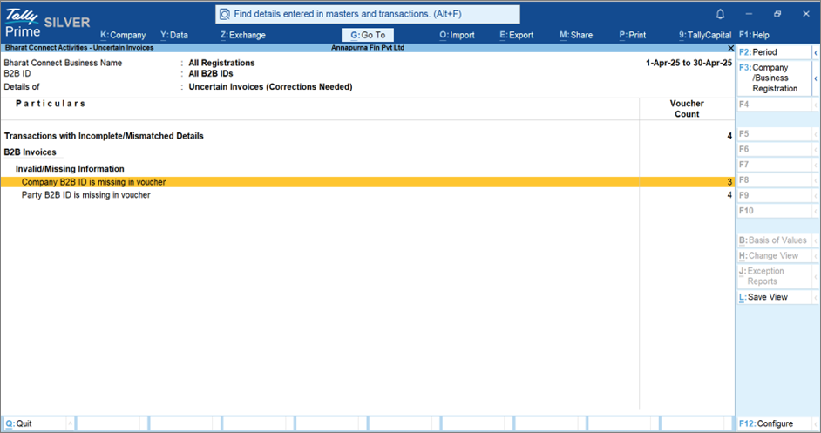The width and height of the screenshot is (821, 433).
Task: Click the 'B2B Invoices' heading
Action: (30, 152)
